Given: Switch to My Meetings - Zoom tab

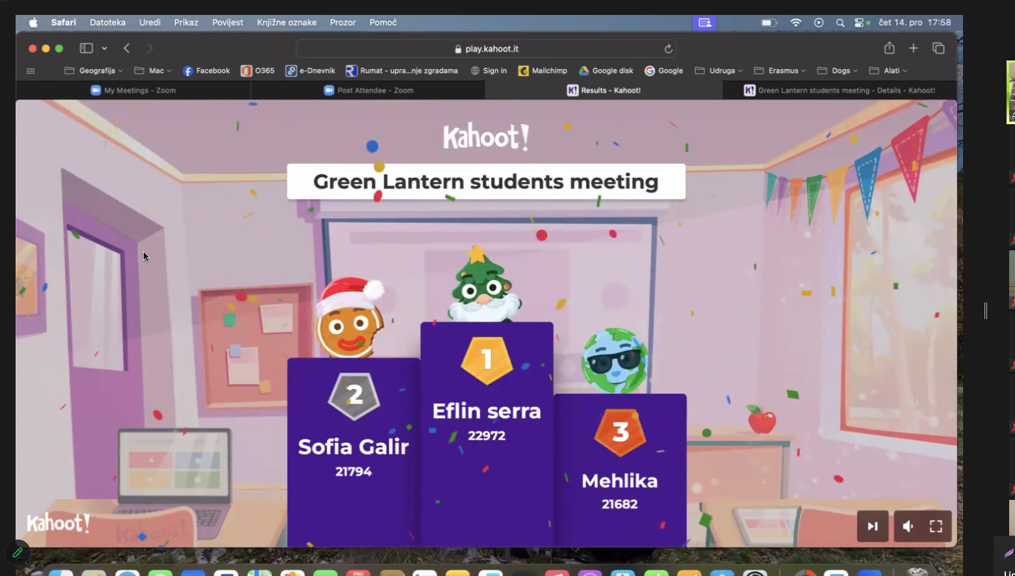Looking at the screenshot, I should click(133, 90).
